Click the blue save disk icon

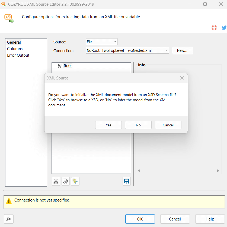coord(127,181)
